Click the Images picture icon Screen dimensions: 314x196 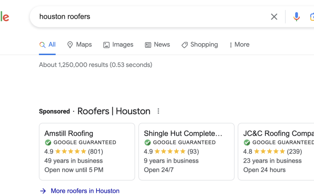[x=106, y=45]
